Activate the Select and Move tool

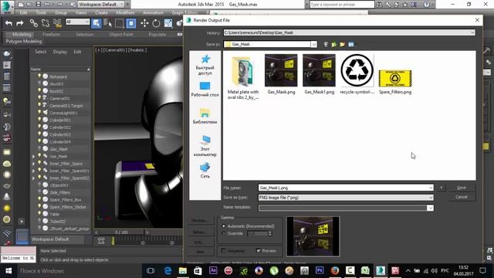(144, 23)
